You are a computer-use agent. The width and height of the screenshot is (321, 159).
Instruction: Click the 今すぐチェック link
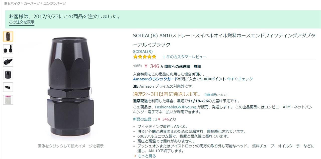240,79
